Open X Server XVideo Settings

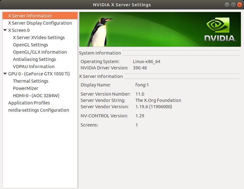(x=39, y=38)
